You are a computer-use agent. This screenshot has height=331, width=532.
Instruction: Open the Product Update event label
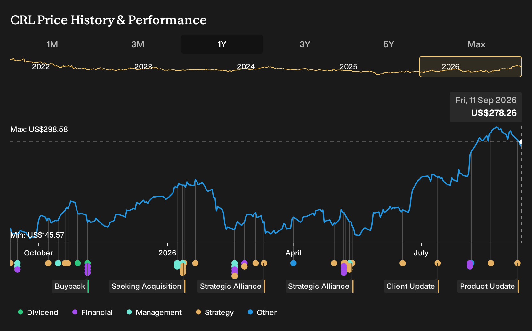pos(488,286)
